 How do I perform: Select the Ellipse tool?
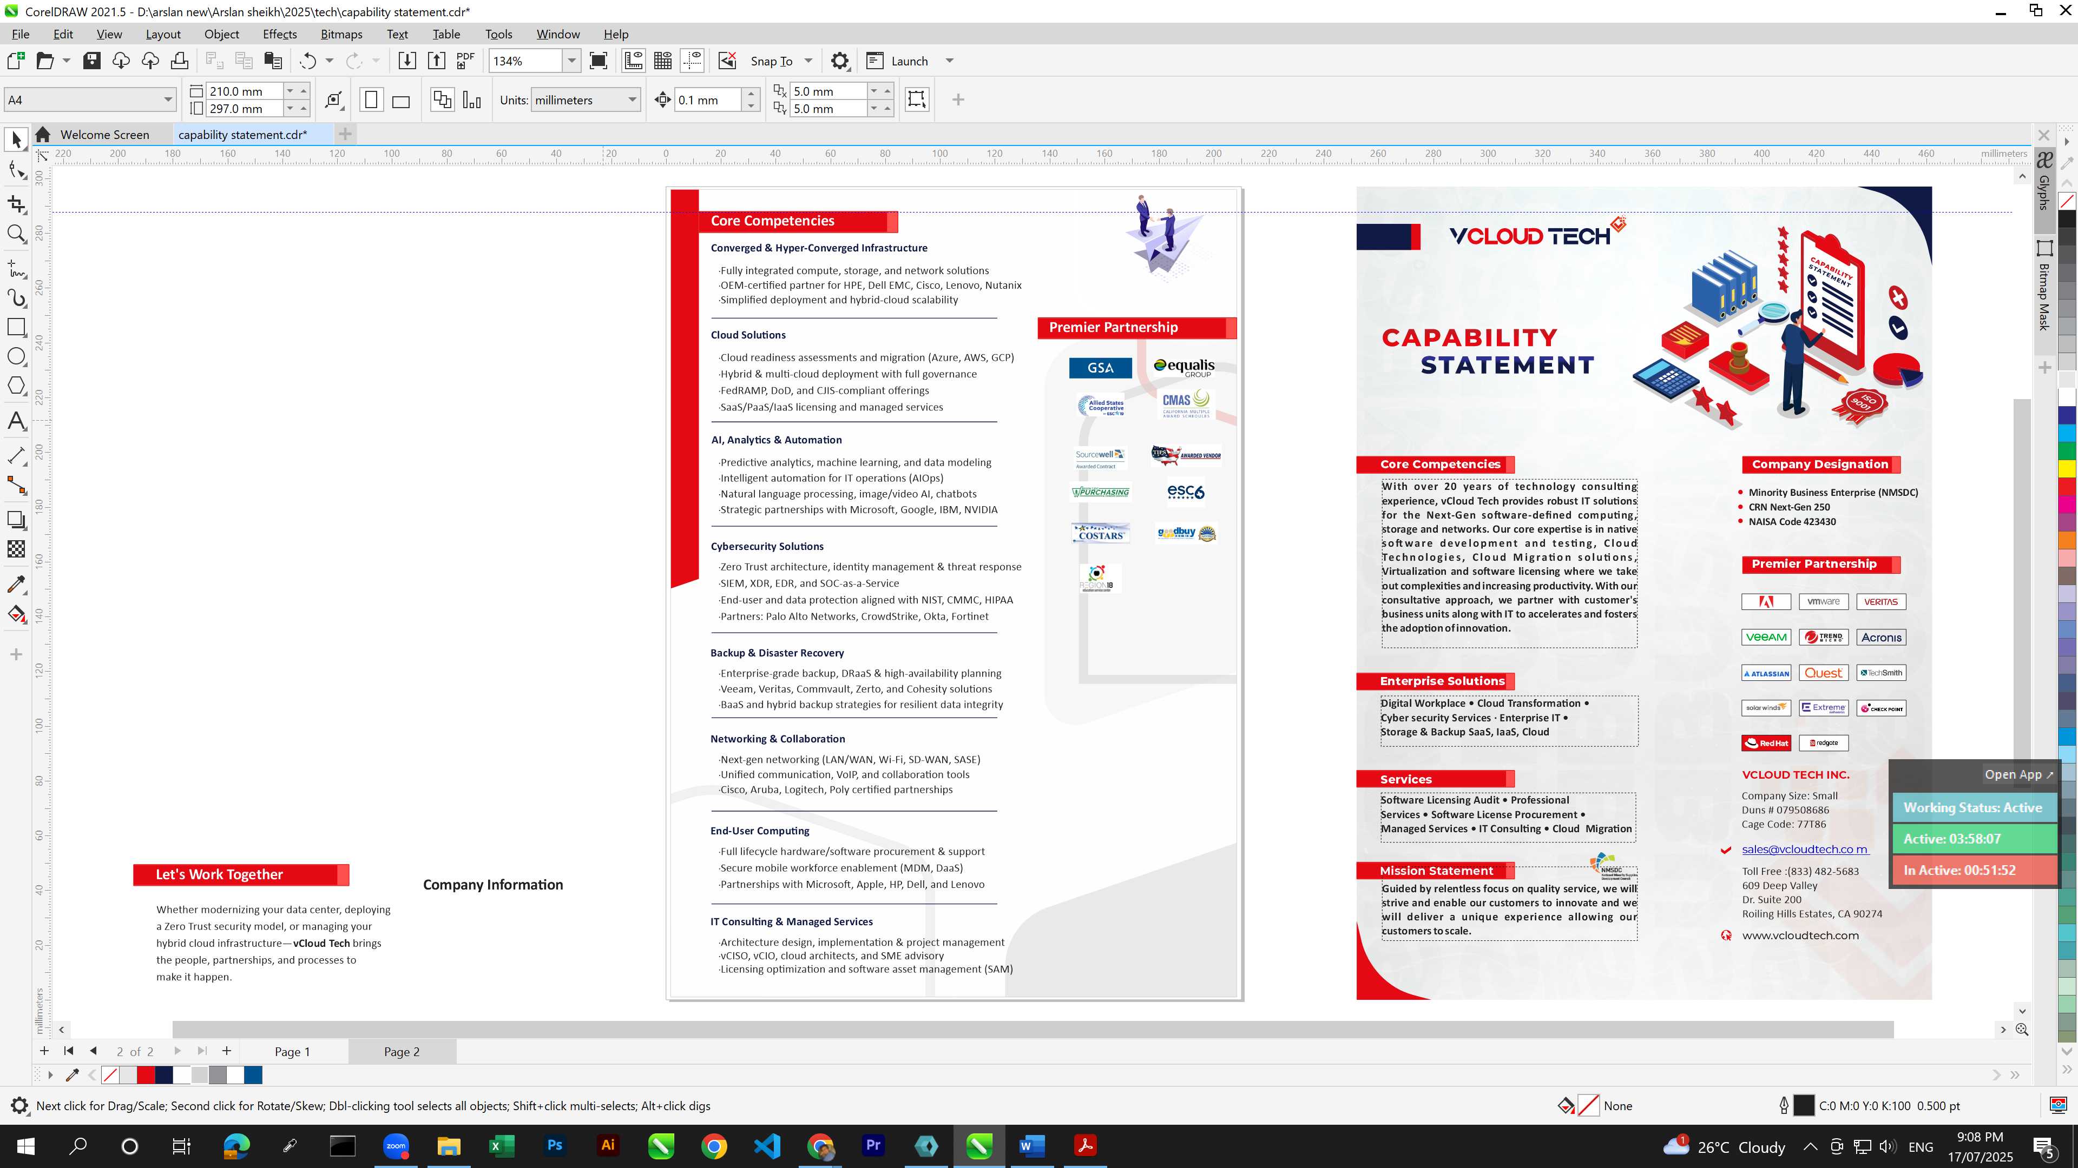point(16,356)
